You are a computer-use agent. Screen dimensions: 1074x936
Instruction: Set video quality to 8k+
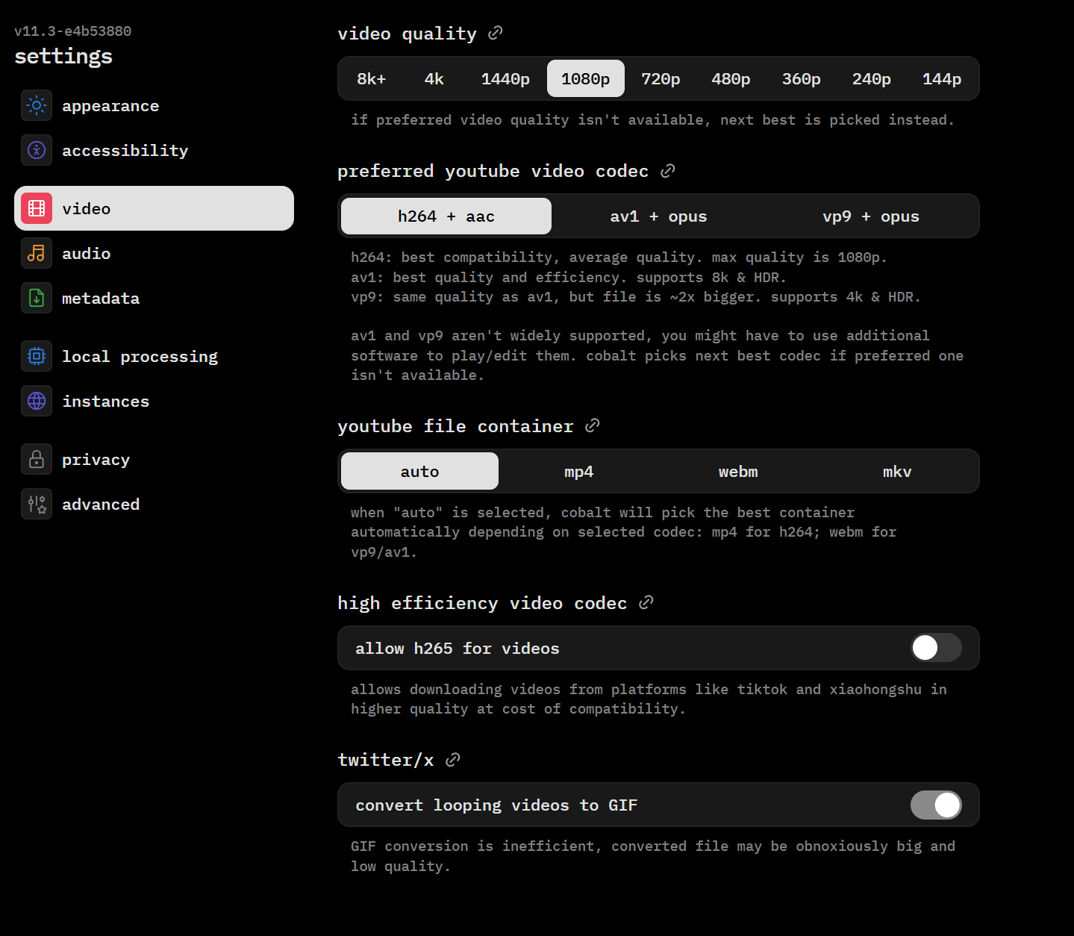click(x=371, y=78)
